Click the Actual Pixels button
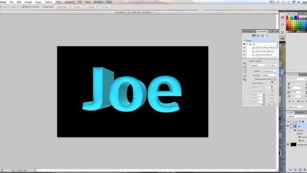 (x=62, y=7)
